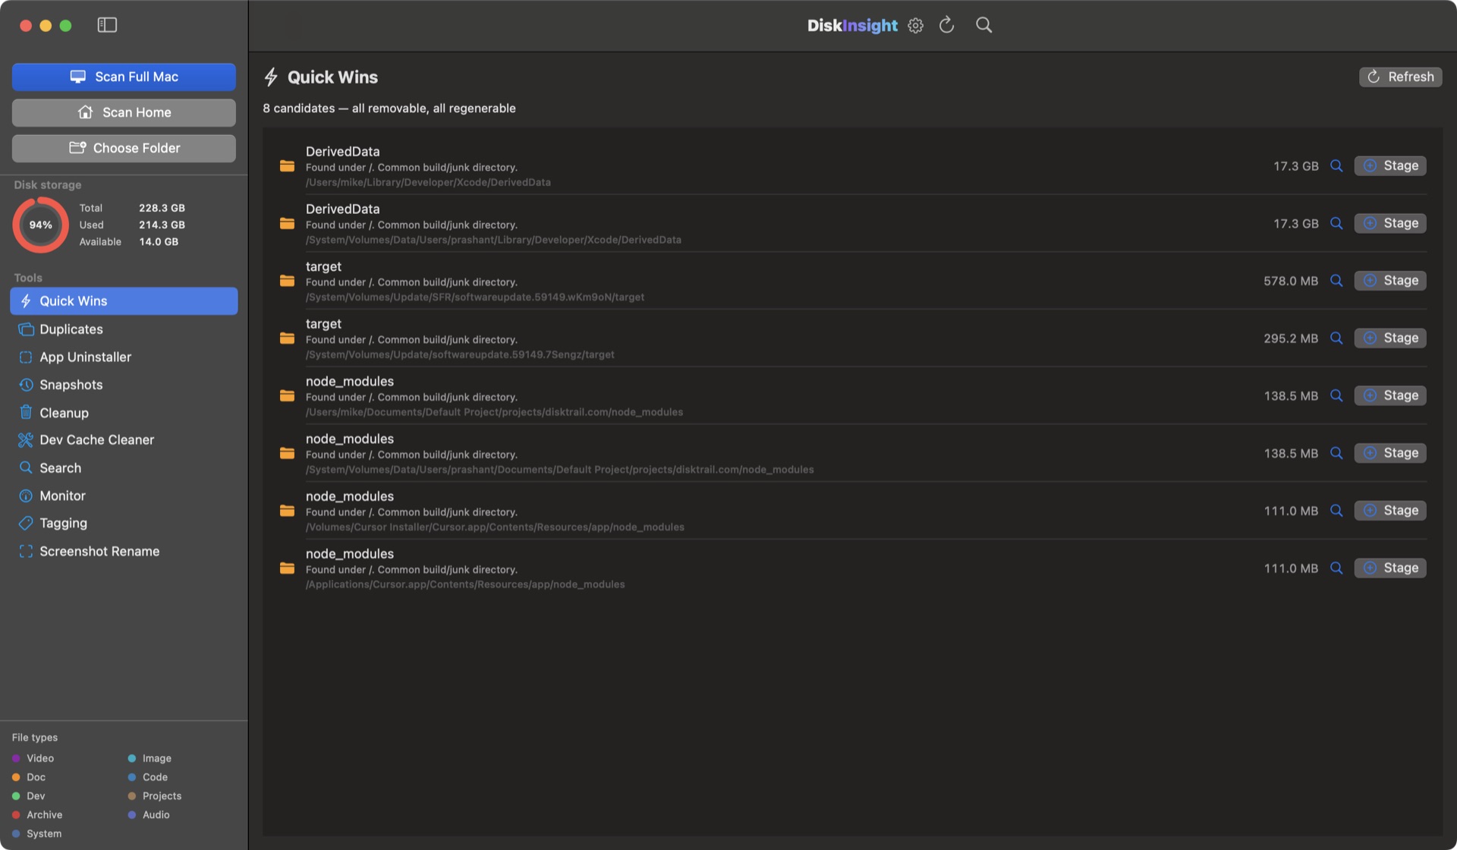This screenshot has height=850, width=1457.
Task: Open settings gear next to DiskInsight
Action: pos(916,26)
